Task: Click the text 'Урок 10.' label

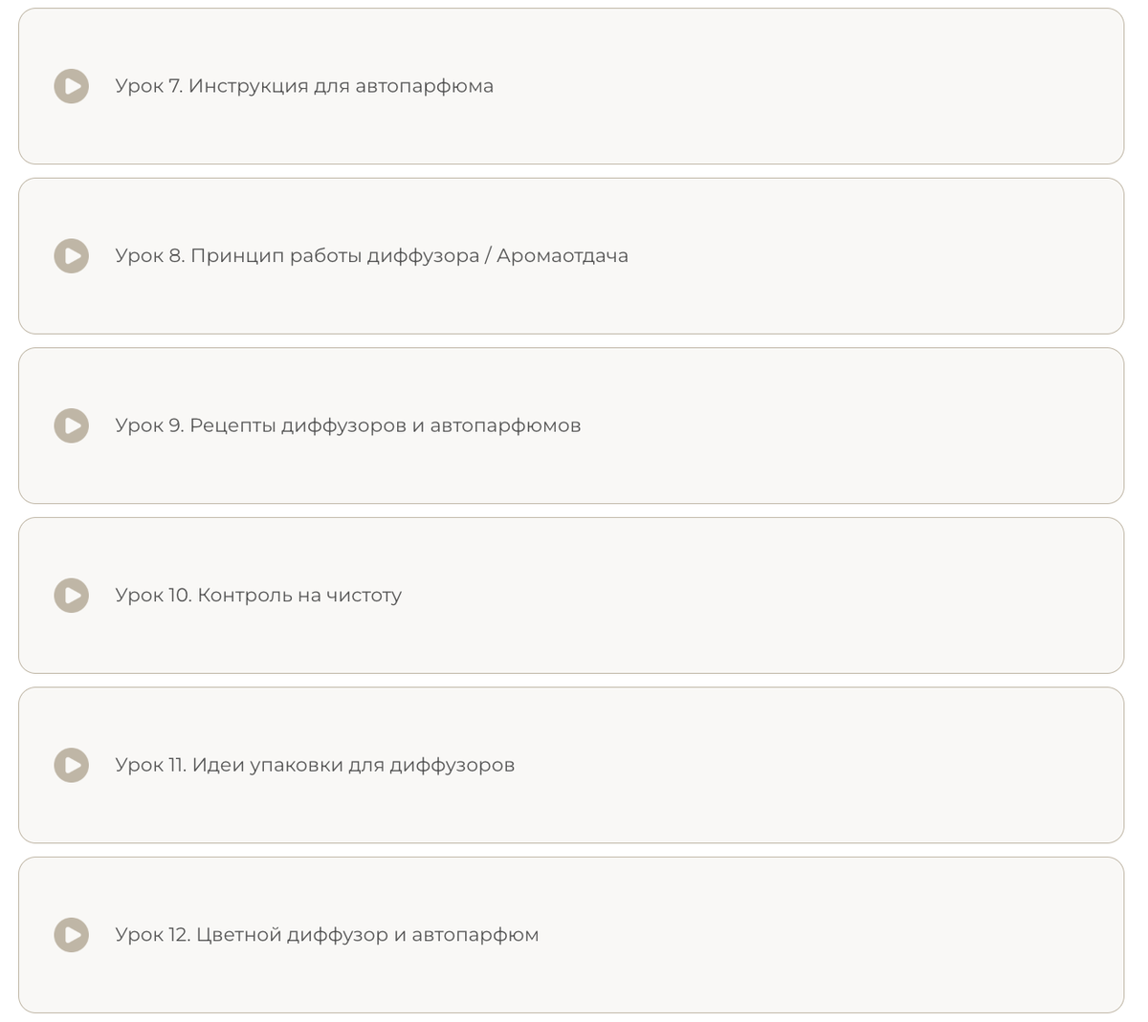Action: pos(153,595)
